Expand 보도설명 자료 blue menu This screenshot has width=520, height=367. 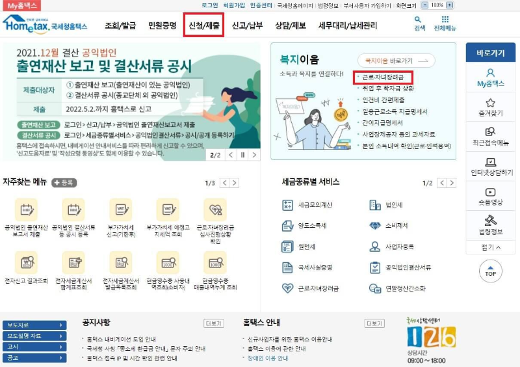34,336
